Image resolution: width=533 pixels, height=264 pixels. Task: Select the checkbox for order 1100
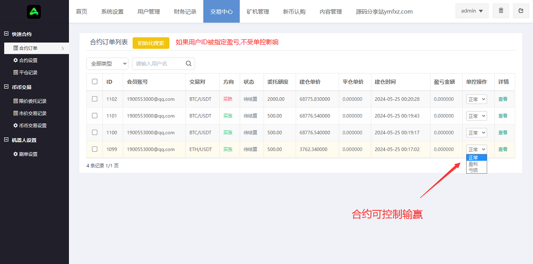coord(95,132)
